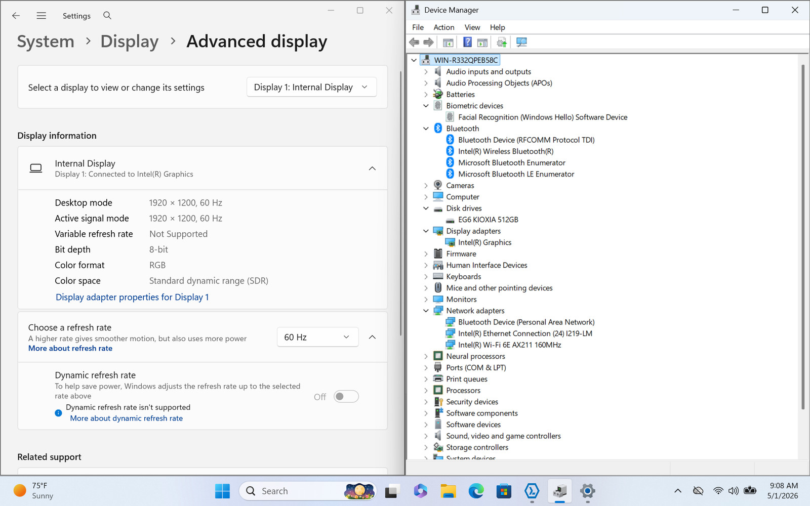Click the Windows Start button on taskbar
This screenshot has height=506, width=810.
click(222, 491)
